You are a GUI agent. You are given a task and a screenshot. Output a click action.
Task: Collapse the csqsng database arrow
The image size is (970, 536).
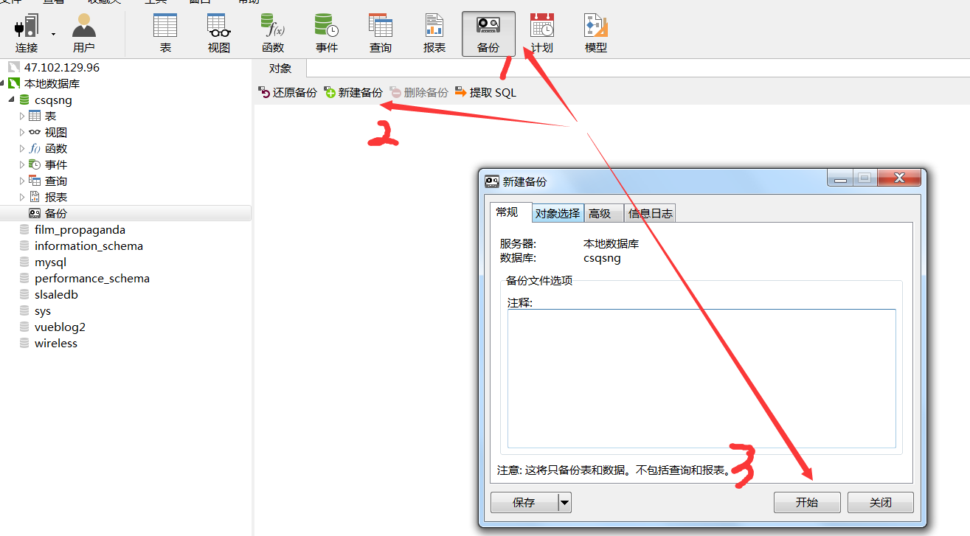[12, 100]
